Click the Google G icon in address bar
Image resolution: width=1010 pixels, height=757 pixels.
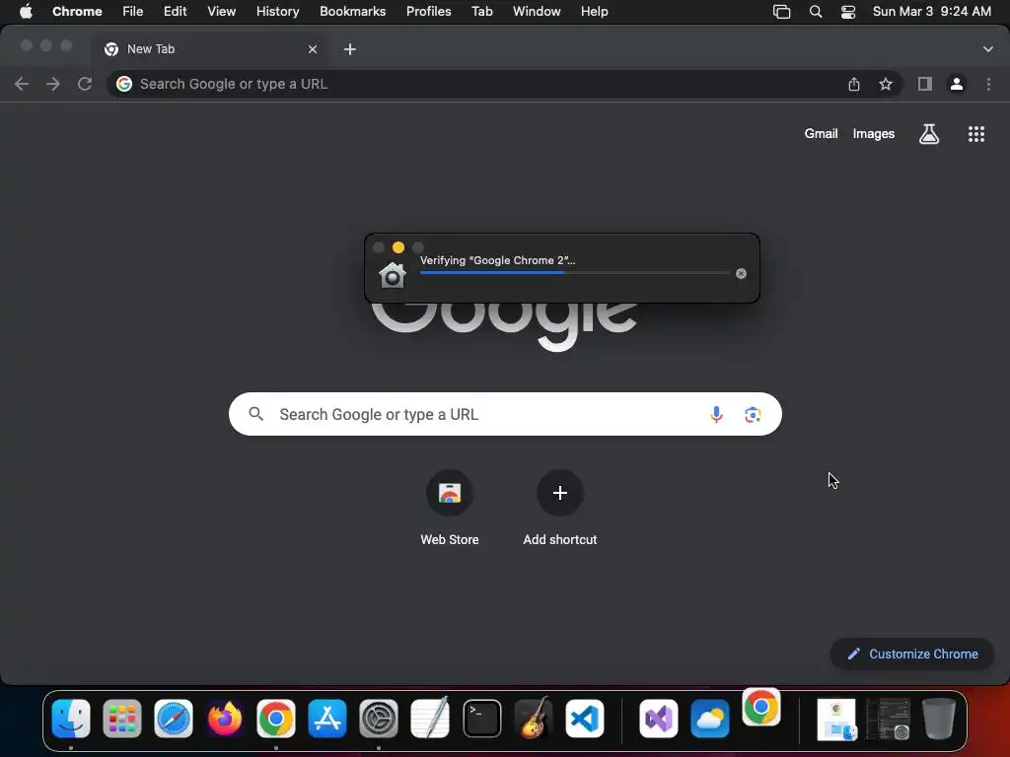[124, 84]
